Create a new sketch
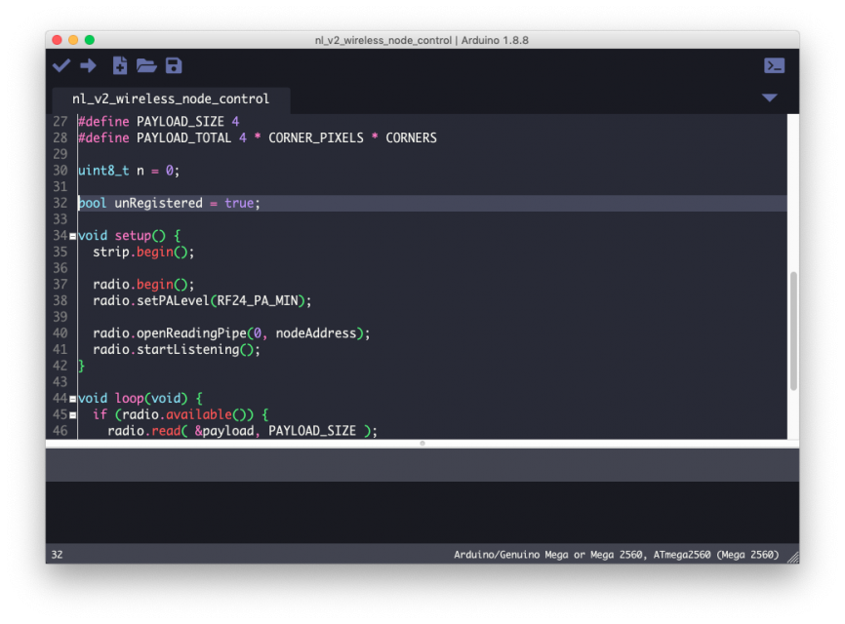This screenshot has height=624, width=845. [x=119, y=65]
